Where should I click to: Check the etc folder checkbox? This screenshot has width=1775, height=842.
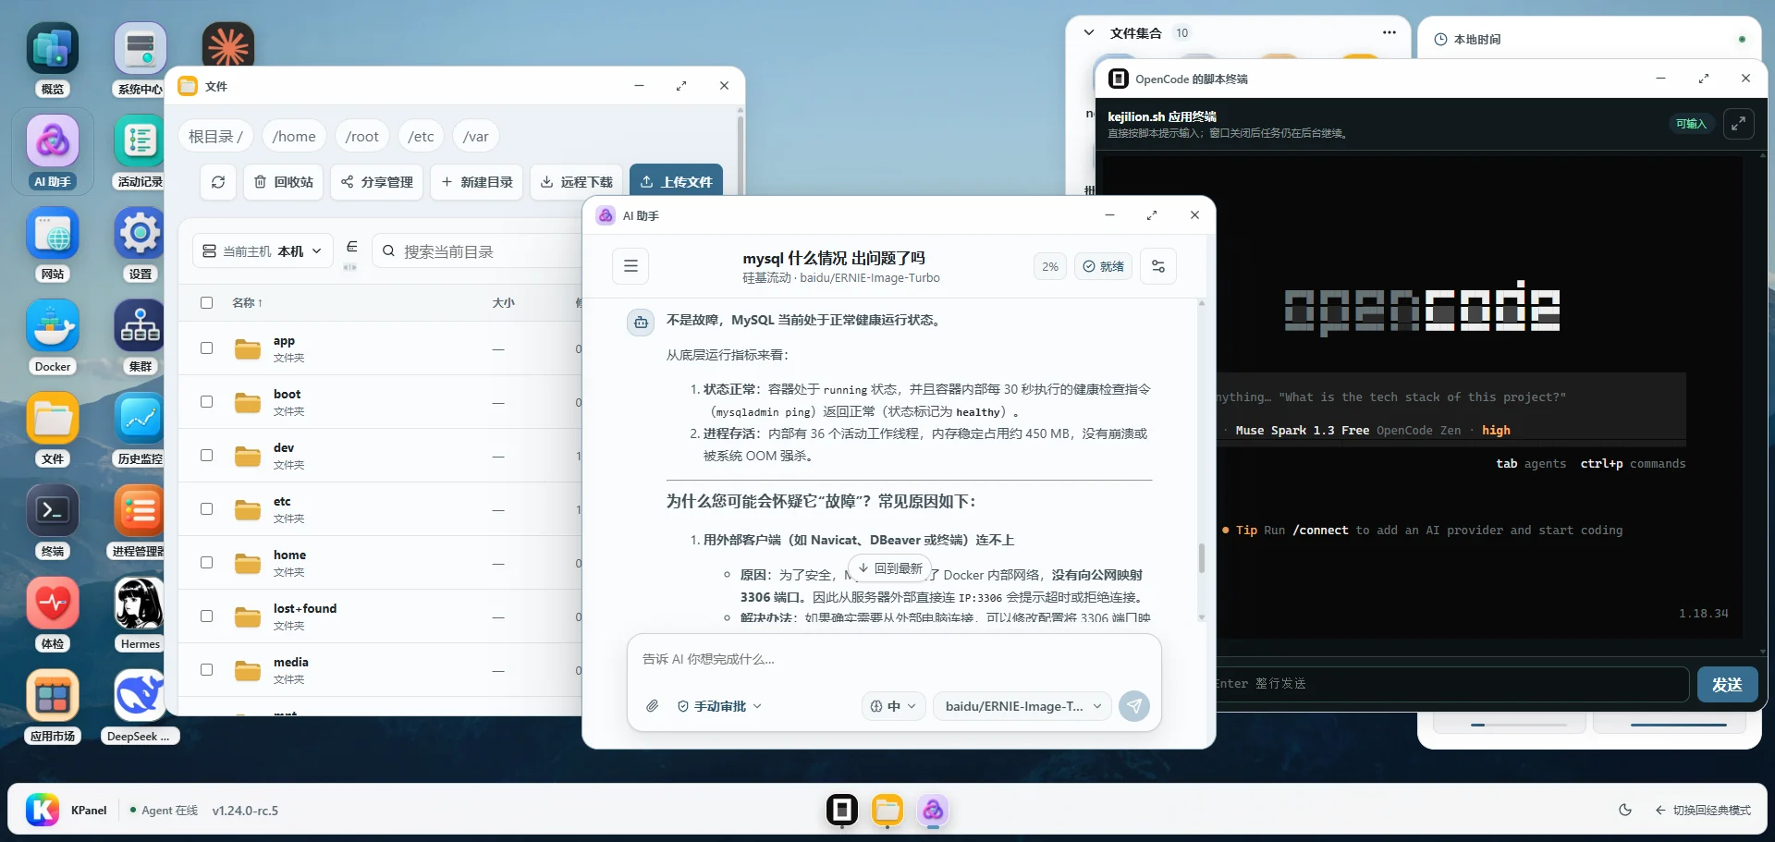206,509
